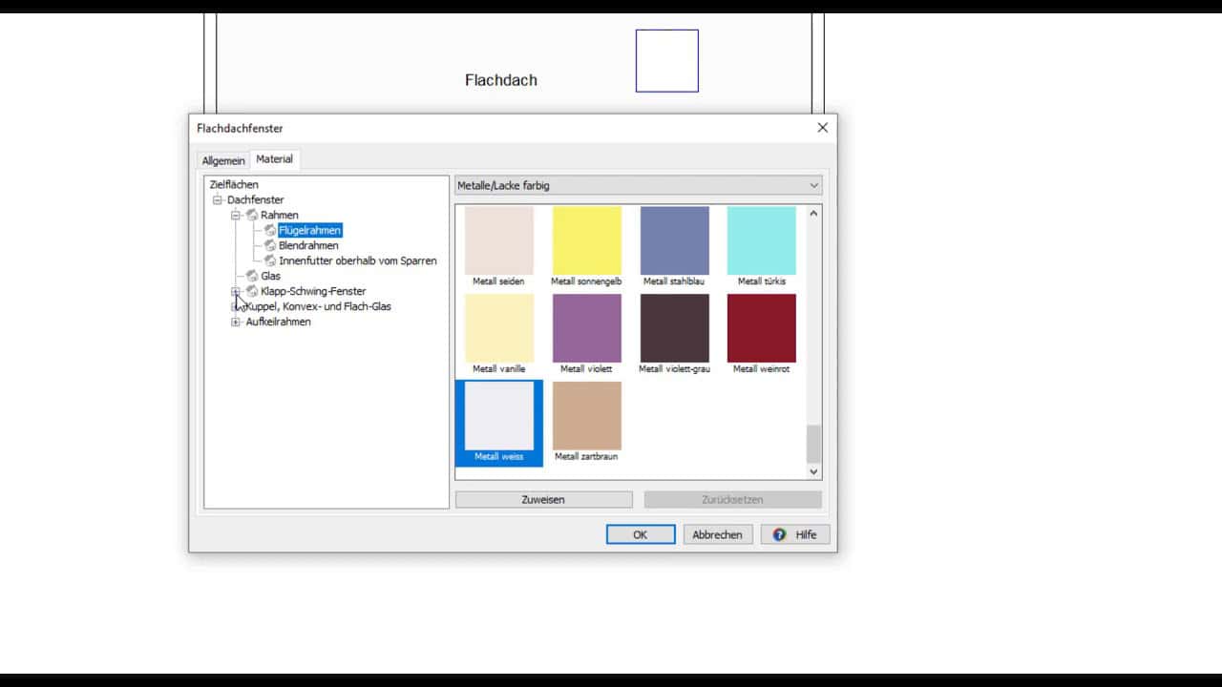
Task: Click the Klapp-Schwing-Fenster node icon
Action: (x=252, y=291)
